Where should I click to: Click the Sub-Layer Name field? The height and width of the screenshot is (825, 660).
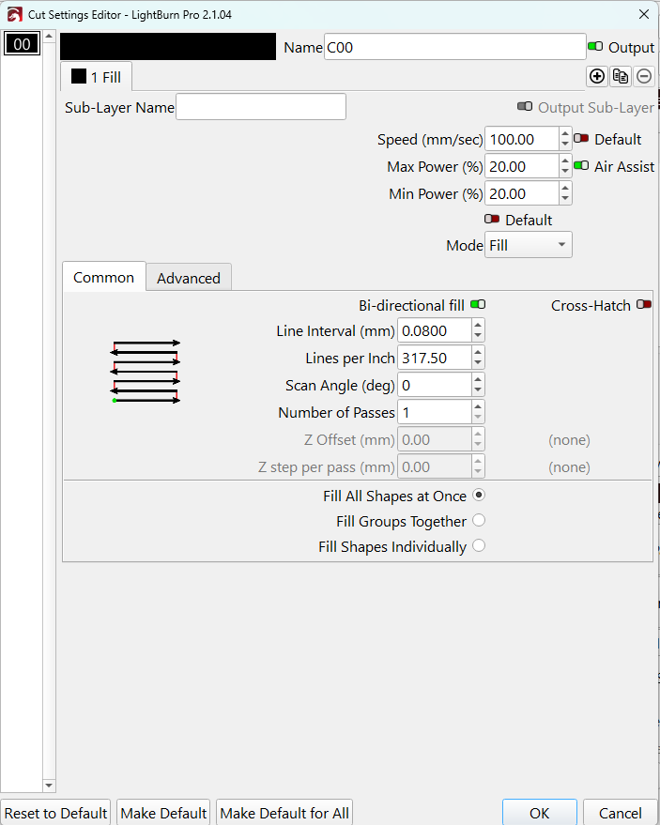coord(261,107)
